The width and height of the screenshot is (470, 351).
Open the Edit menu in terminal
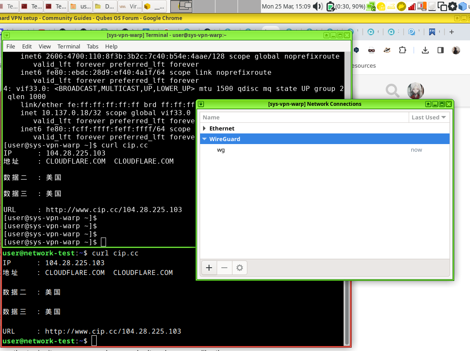coord(27,46)
